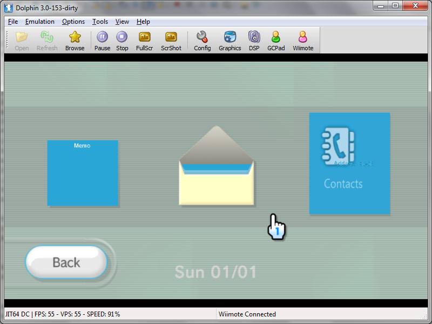Pause the running emulation
The image size is (432, 324).
tap(102, 40)
